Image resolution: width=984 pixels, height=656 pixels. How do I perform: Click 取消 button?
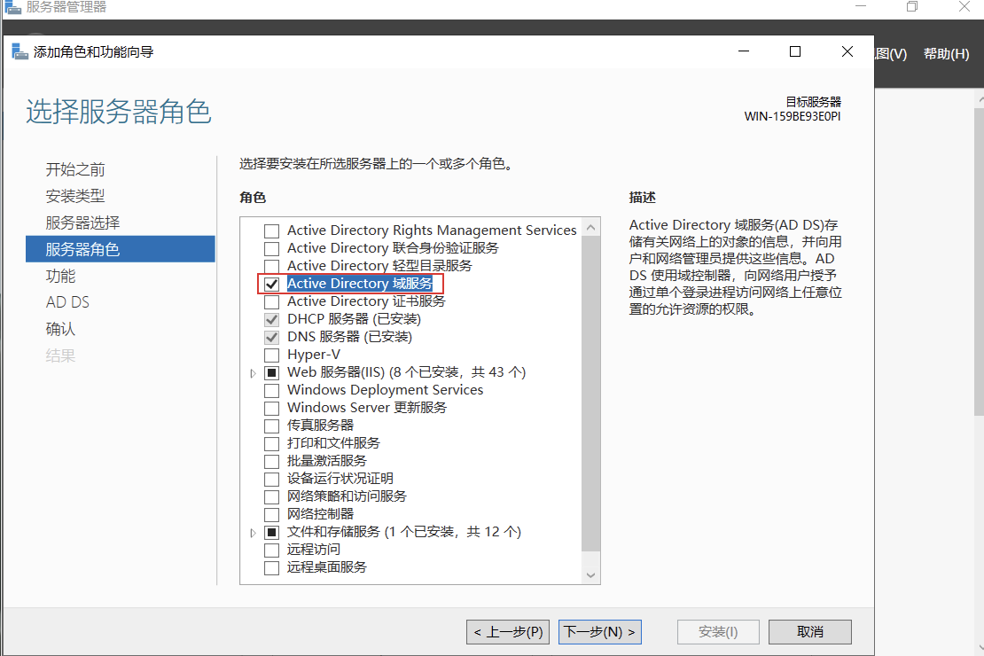click(x=810, y=632)
